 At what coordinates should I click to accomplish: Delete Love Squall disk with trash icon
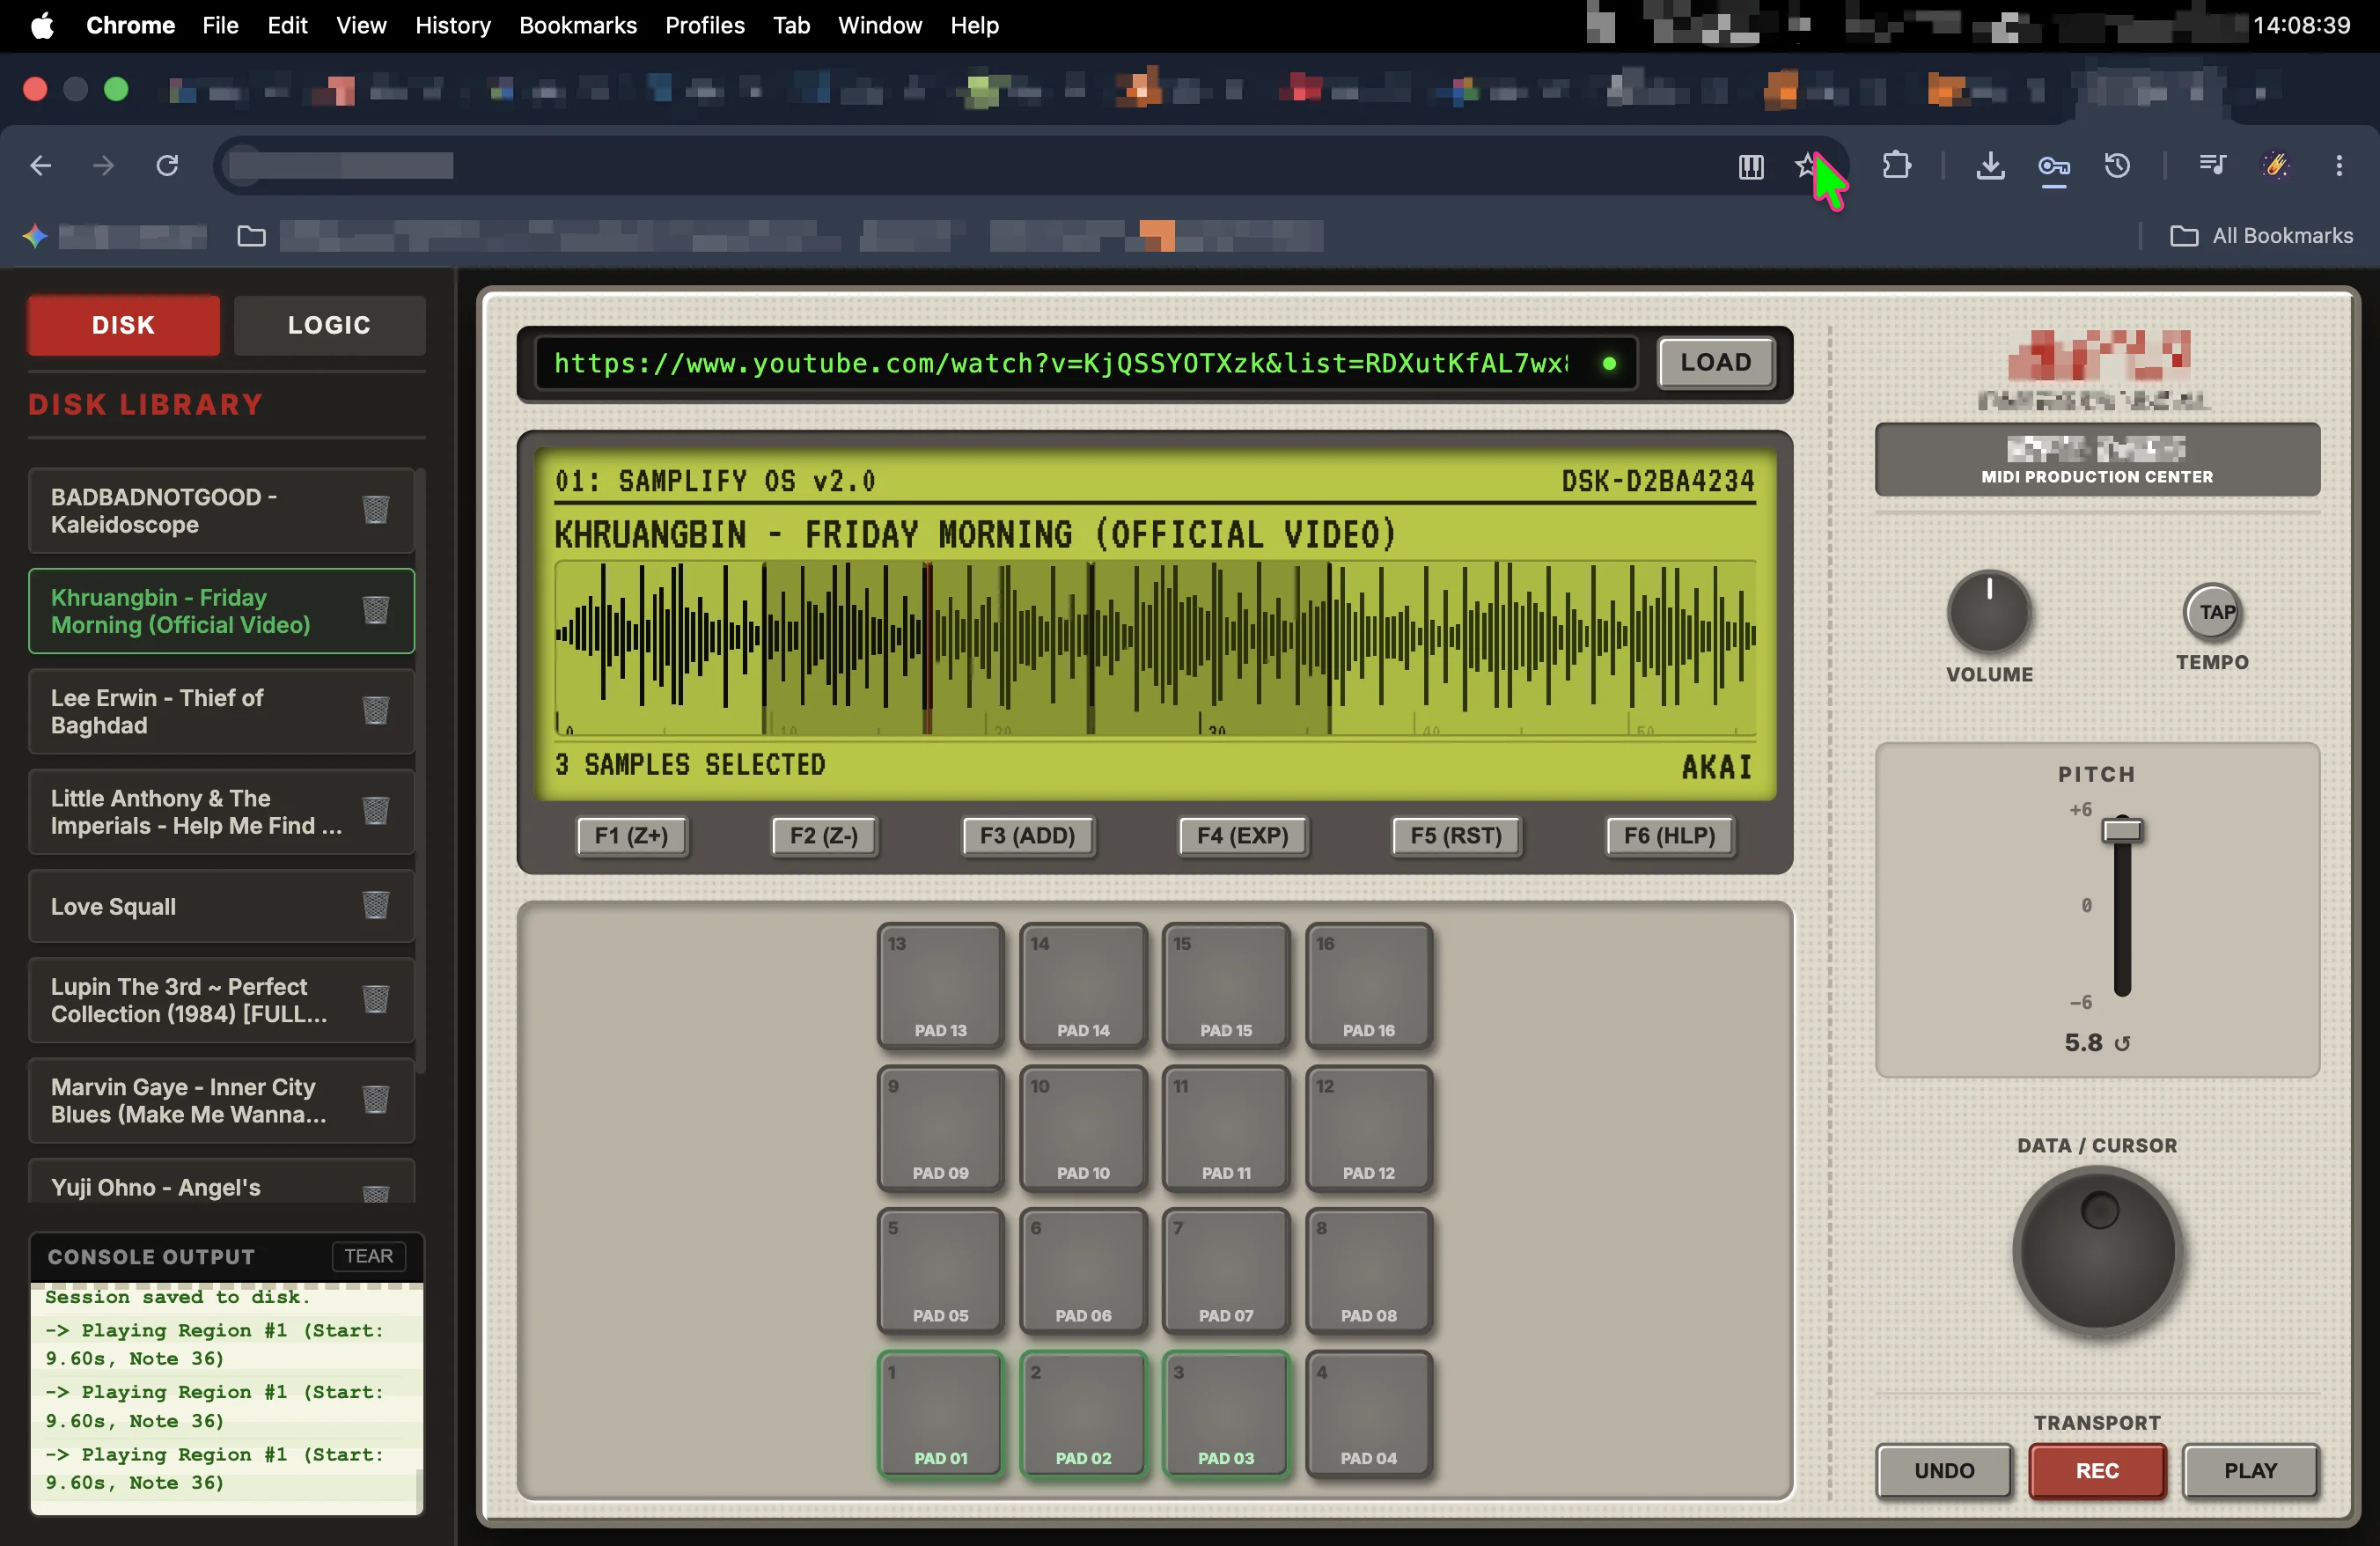pyautogui.click(x=376, y=905)
